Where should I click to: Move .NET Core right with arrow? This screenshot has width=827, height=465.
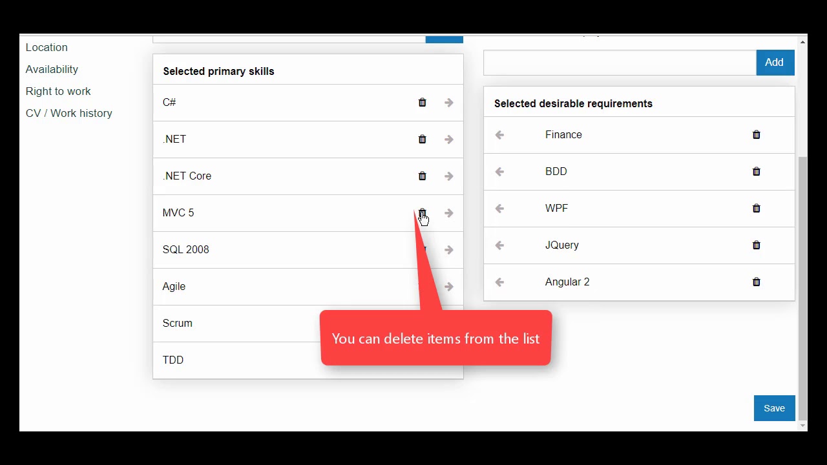tap(449, 176)
